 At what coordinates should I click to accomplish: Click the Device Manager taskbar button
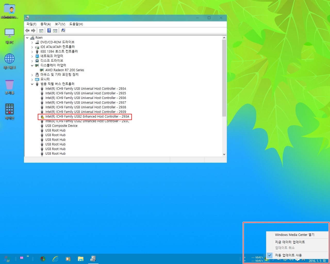click(x=93, y=259)
